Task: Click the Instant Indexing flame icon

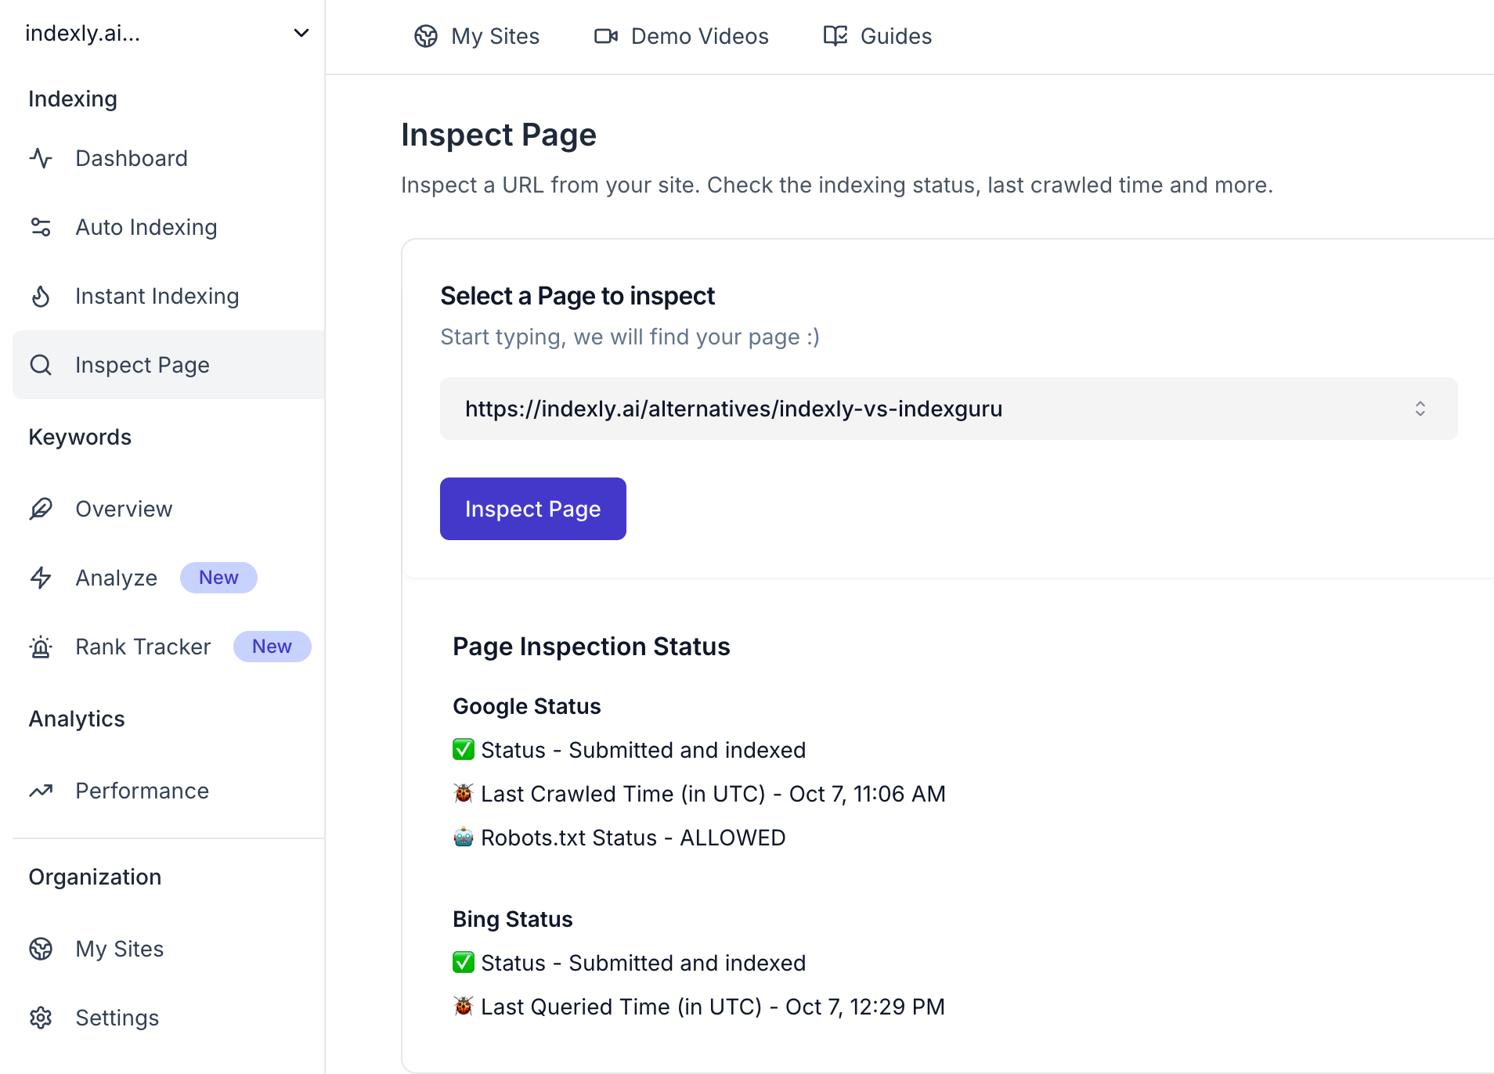Action: pyautogui.click(x=41, y=296)
